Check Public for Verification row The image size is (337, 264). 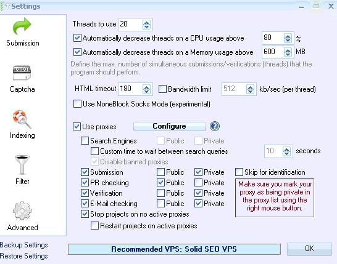tap(160, 193)
